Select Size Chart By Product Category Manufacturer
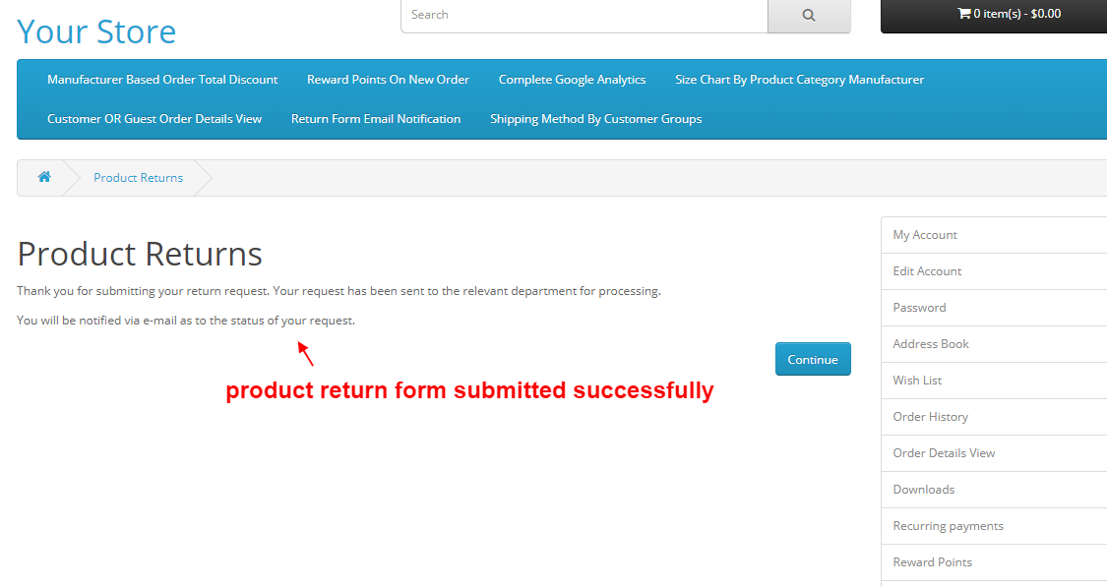Image resolution: width=1107 pixels, height=587 pixels. 799,79
